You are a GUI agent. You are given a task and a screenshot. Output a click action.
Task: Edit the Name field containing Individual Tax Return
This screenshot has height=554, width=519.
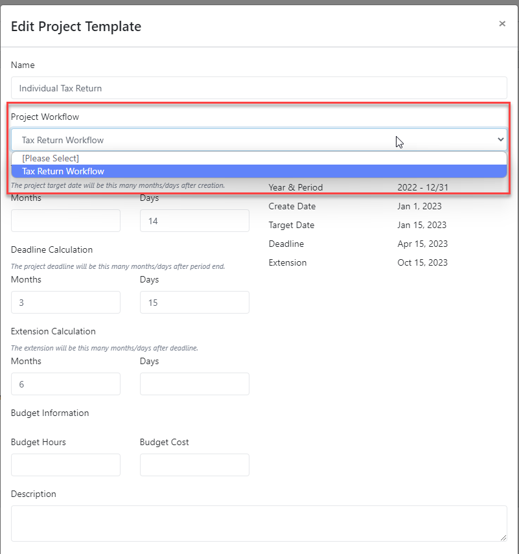pos(259,87)
